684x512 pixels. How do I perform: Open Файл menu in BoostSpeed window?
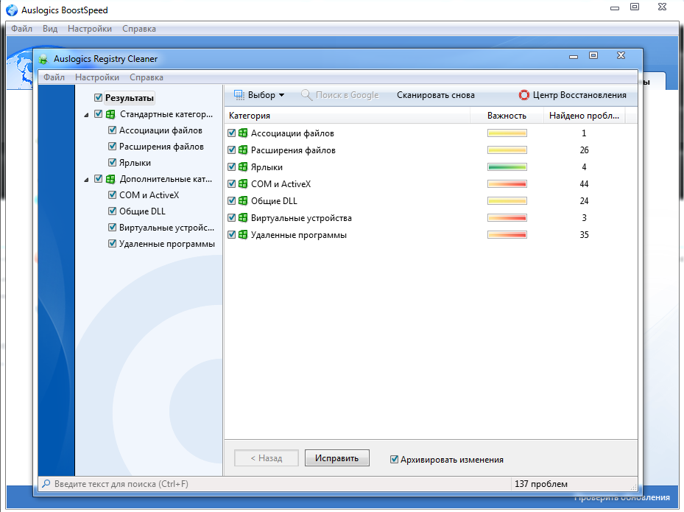point(21,29)
